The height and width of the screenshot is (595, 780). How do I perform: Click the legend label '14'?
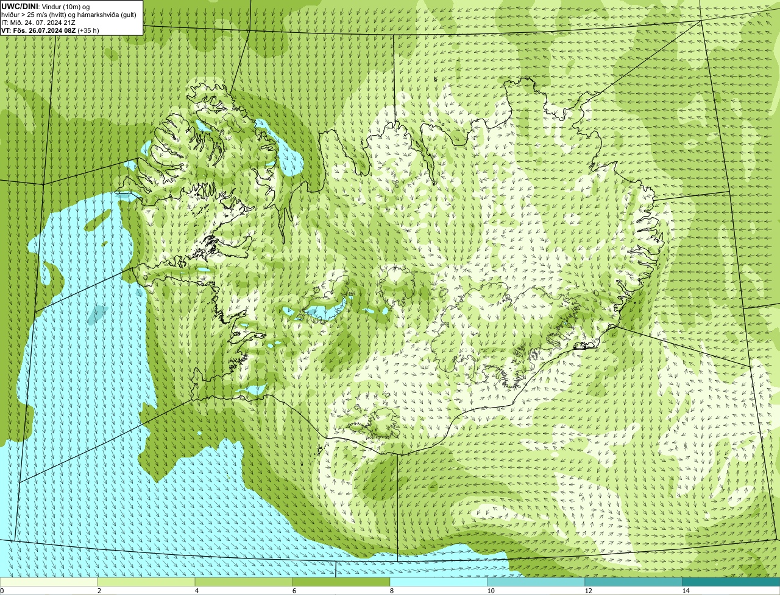[686, 591]
